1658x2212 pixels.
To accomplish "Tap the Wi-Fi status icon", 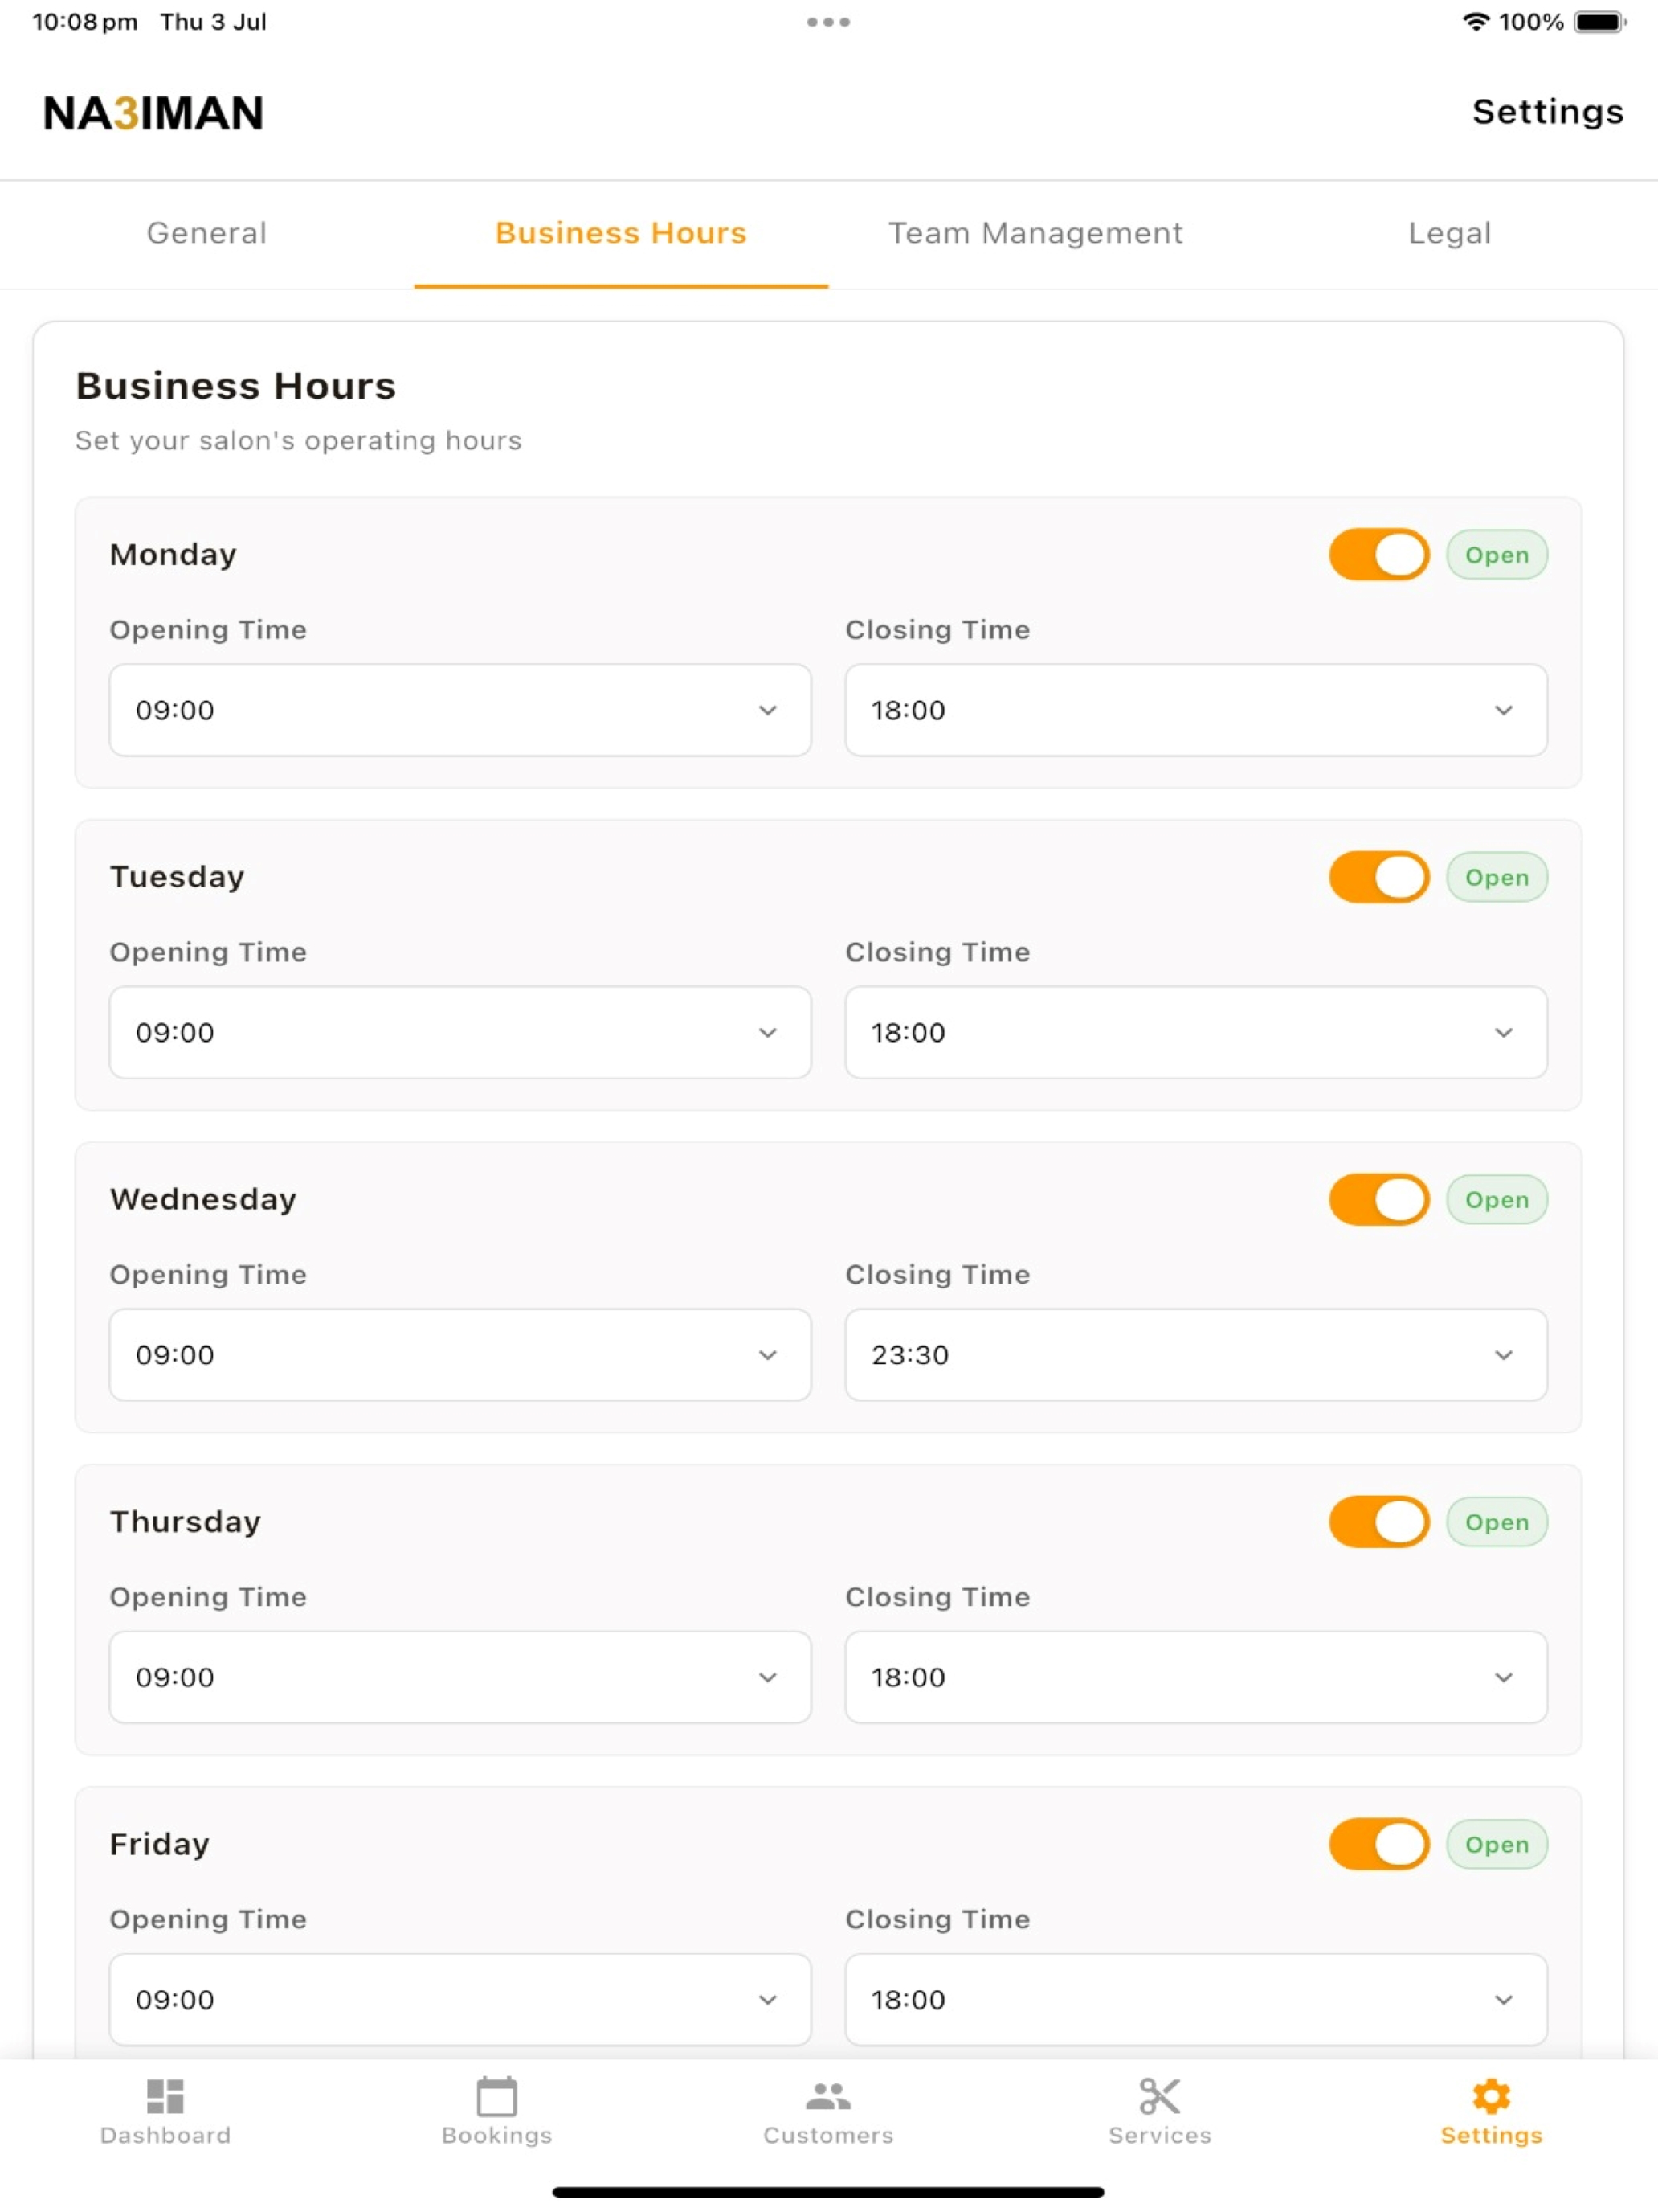I will [x=1475, y=22].
